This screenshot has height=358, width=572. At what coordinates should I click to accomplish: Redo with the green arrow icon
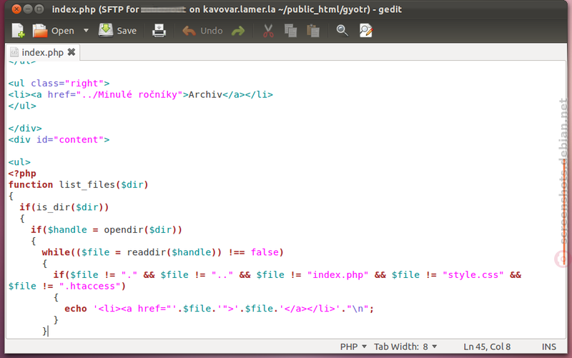238,31
